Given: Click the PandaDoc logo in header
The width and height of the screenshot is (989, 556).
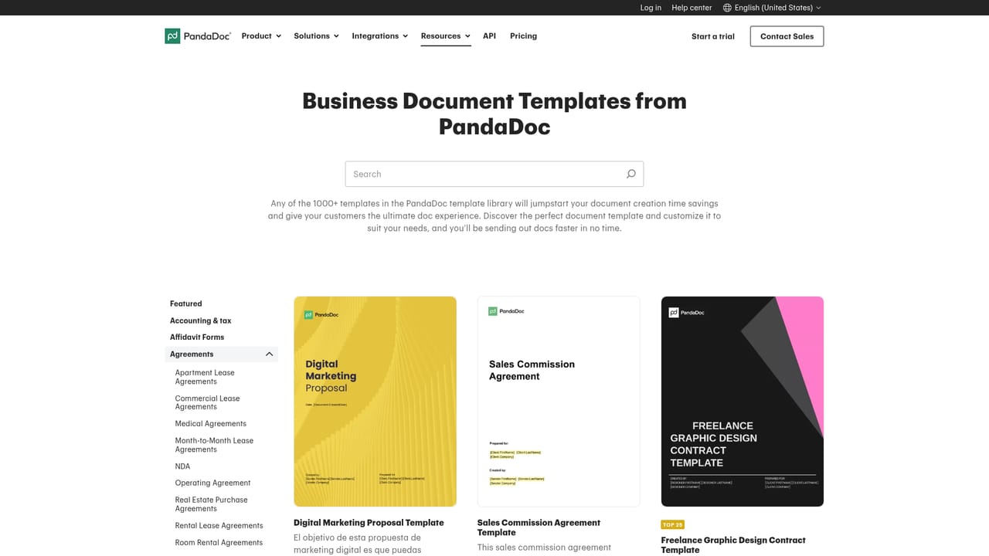Looking at the screenshot, I should coord(198,36).
